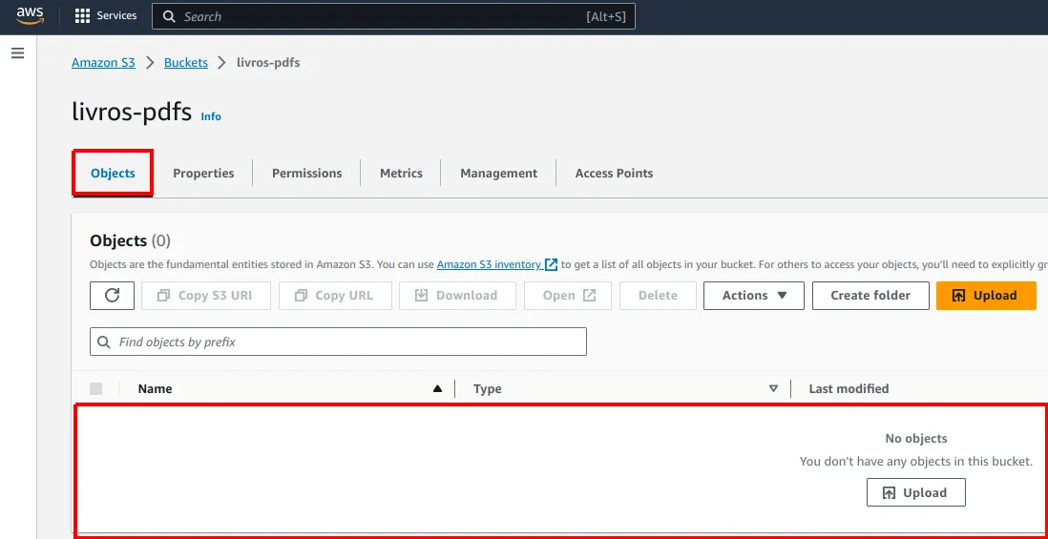Click the Copy URL button

coord(336,295)
